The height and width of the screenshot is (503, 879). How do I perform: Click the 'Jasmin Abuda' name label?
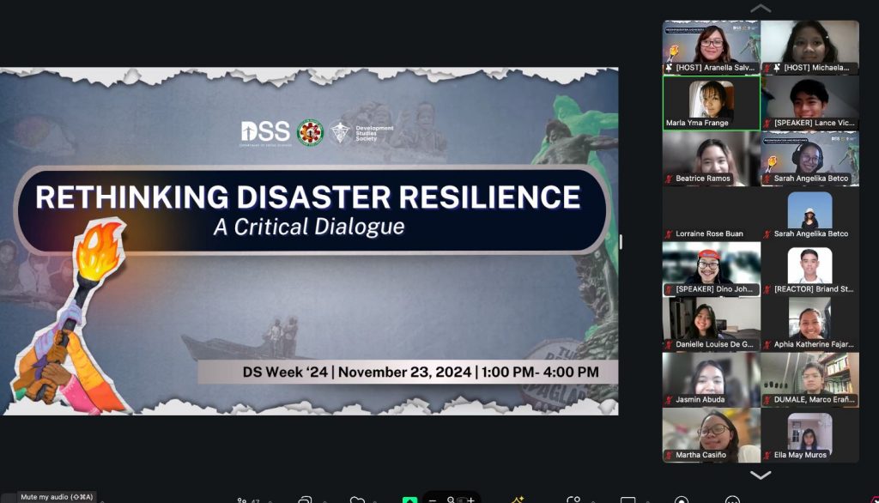point(700,400)
